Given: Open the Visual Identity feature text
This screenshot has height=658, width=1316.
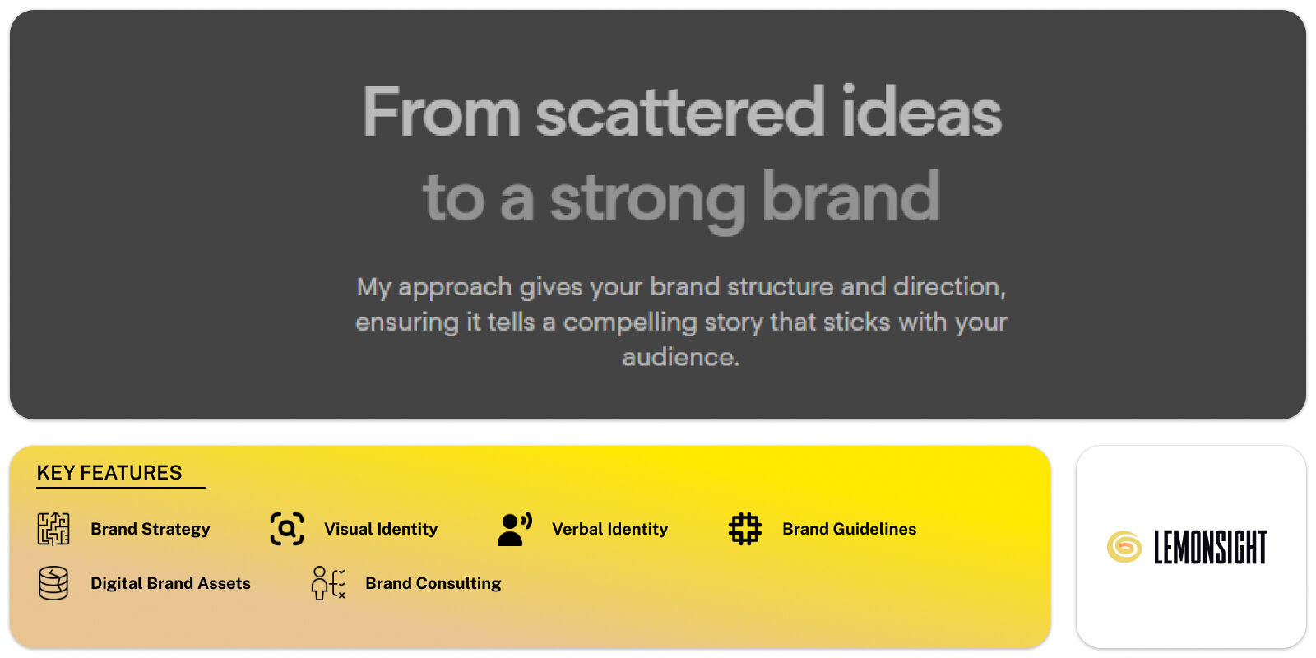Looking at the screenshot, I should pos(381,529).
